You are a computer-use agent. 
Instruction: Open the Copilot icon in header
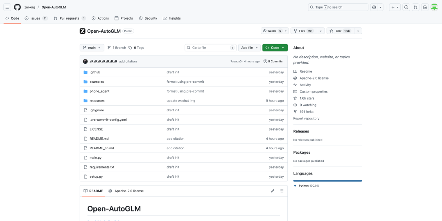click(x=374, y=7)
